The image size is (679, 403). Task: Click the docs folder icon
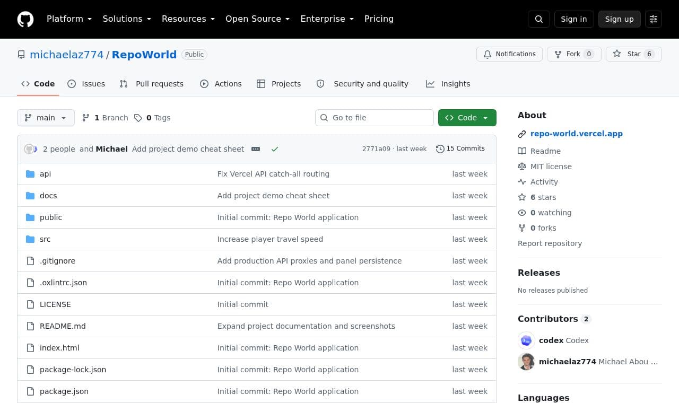(30, 196)
